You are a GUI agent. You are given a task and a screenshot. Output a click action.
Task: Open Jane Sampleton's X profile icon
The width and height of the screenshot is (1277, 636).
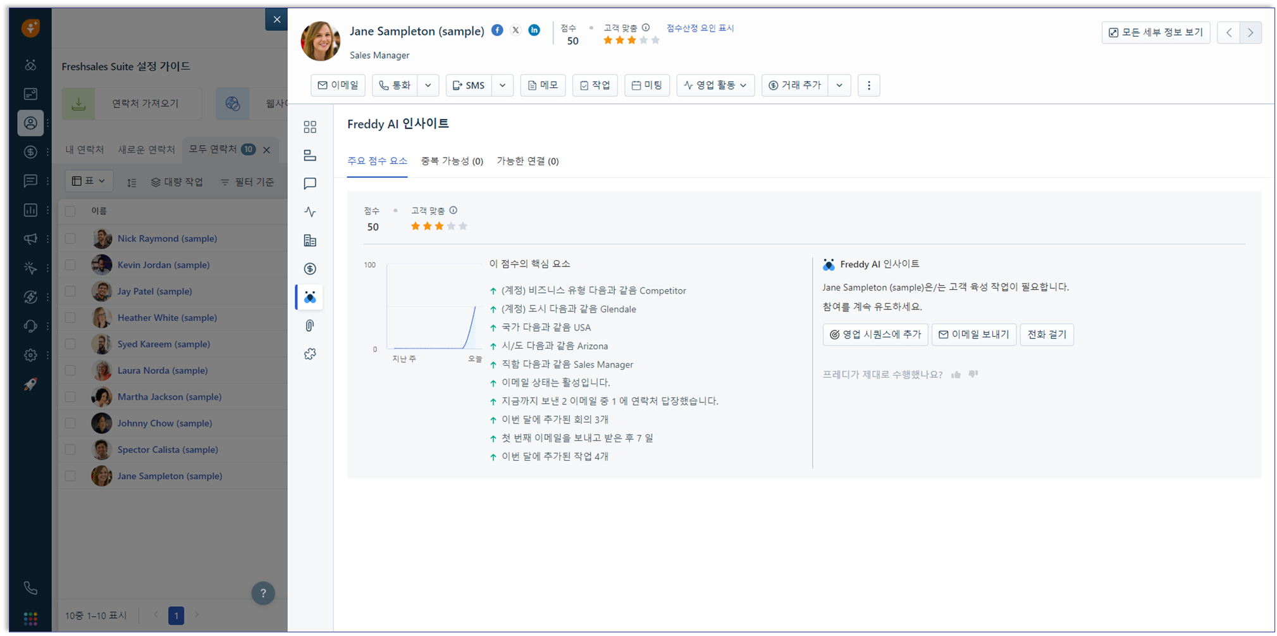516,30
